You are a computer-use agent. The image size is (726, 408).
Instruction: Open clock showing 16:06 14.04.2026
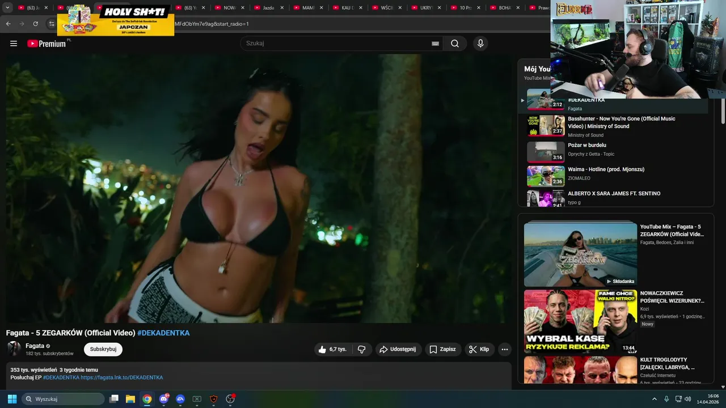coord(708,399)
